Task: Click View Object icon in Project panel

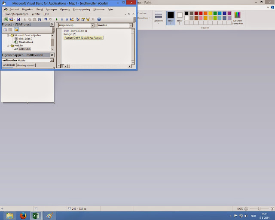Action: (10, 30)
